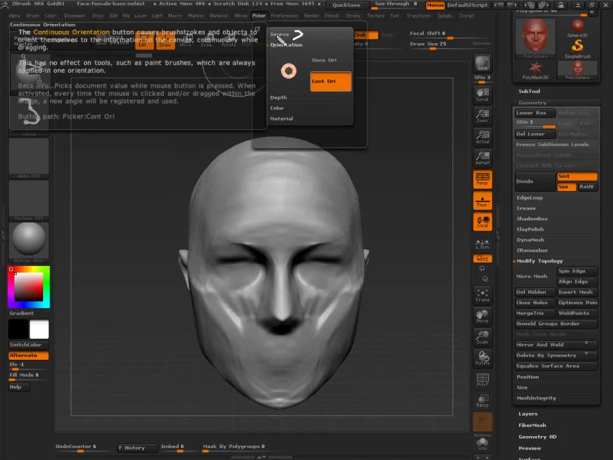
Task: Click the Zoom canvas icon
Action: [x=482, y=116]
